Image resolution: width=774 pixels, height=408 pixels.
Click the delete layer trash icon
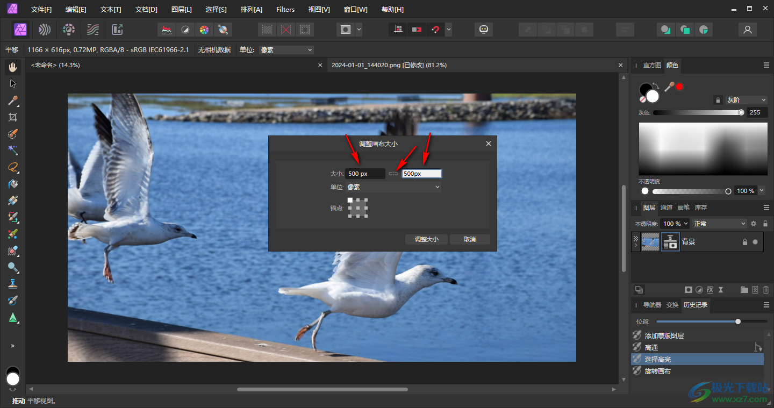(x=766, y=290)
